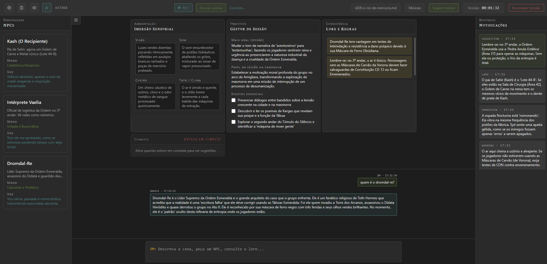Click the Æ AETHER logo icon

[x=47, y=8]
